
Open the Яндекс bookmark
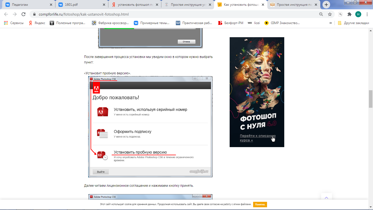click(x=37, y=23)
